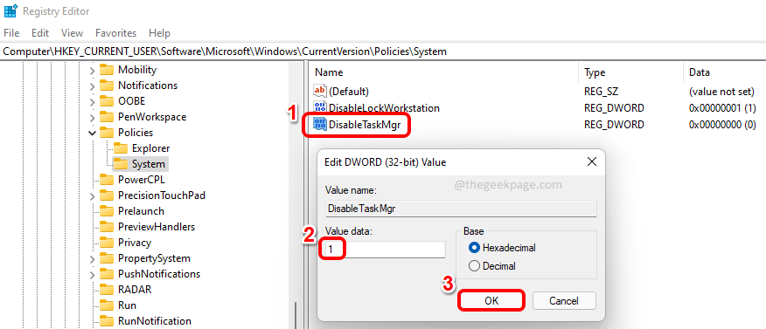This screenshot has width=766, height=329.
Task: Expand the Mobility key chevron
Action: 93,70
